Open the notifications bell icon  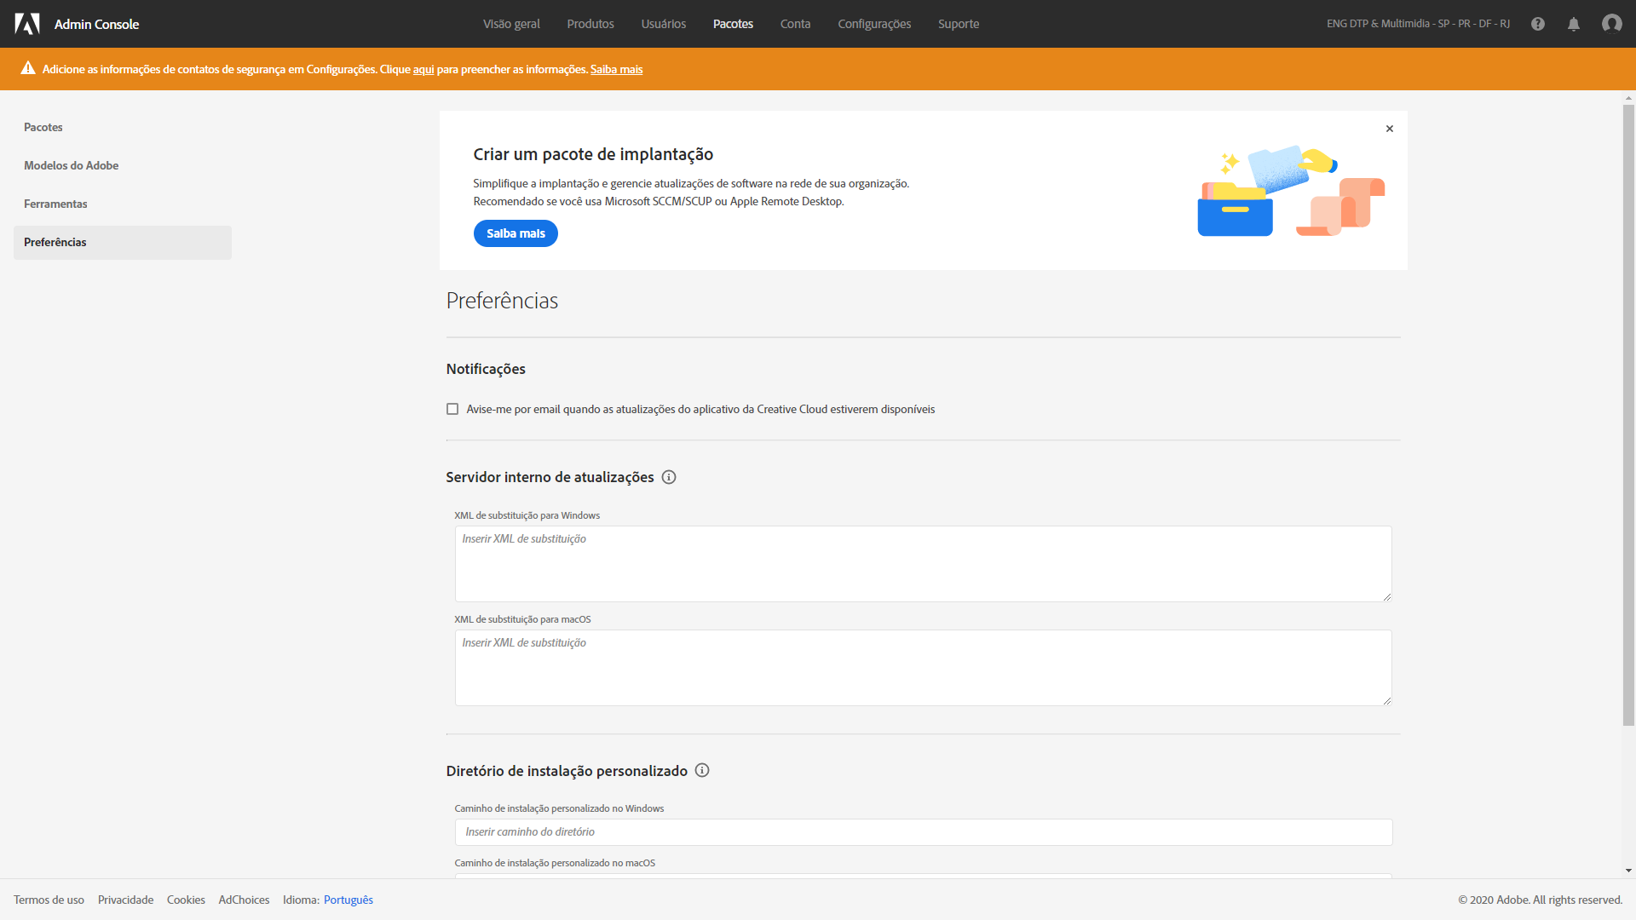point(1574,24)
